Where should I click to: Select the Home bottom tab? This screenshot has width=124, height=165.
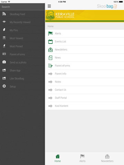click(58, 158)
